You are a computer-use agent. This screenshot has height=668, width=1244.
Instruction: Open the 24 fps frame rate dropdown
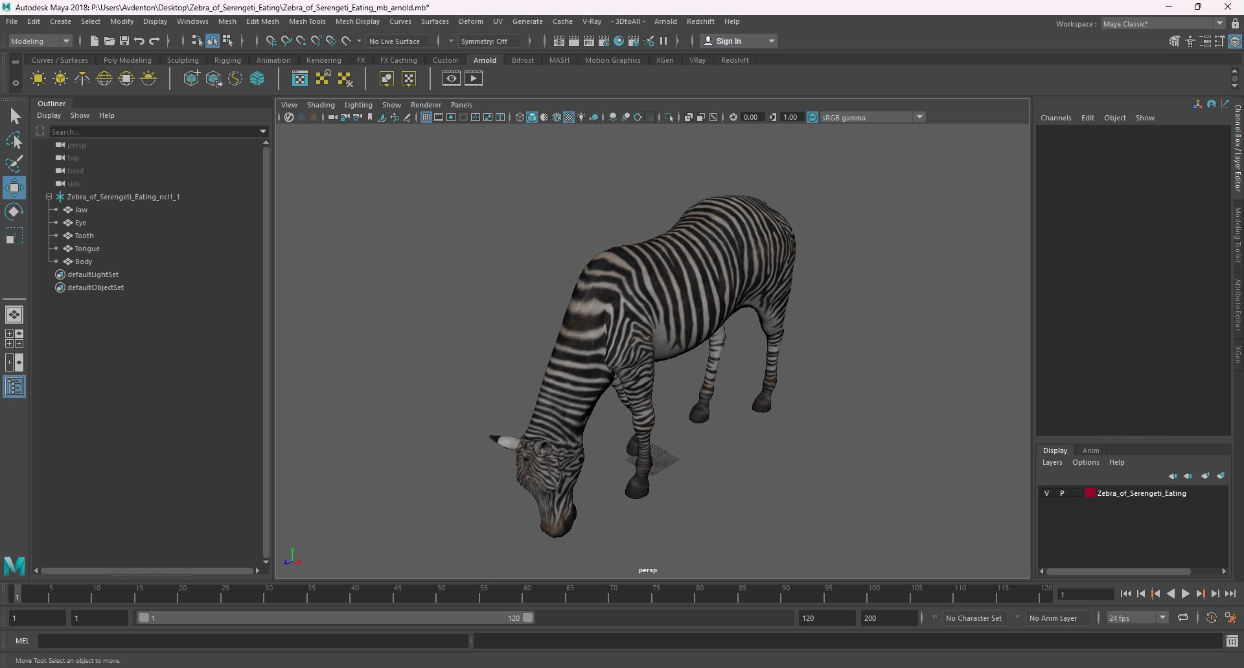click(x=1138, y=618)
